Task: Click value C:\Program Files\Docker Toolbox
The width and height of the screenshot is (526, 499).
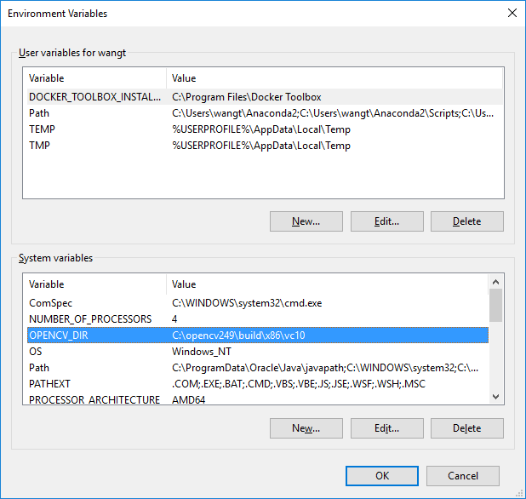Action: pyautogui.click(x=247, y=97)
